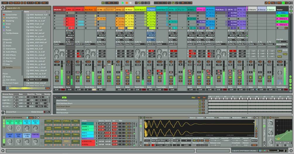Viewport: 294px width, 154px height.
Task: Select the Comp/Limiter collection
Action: click(x=11, y=15)
